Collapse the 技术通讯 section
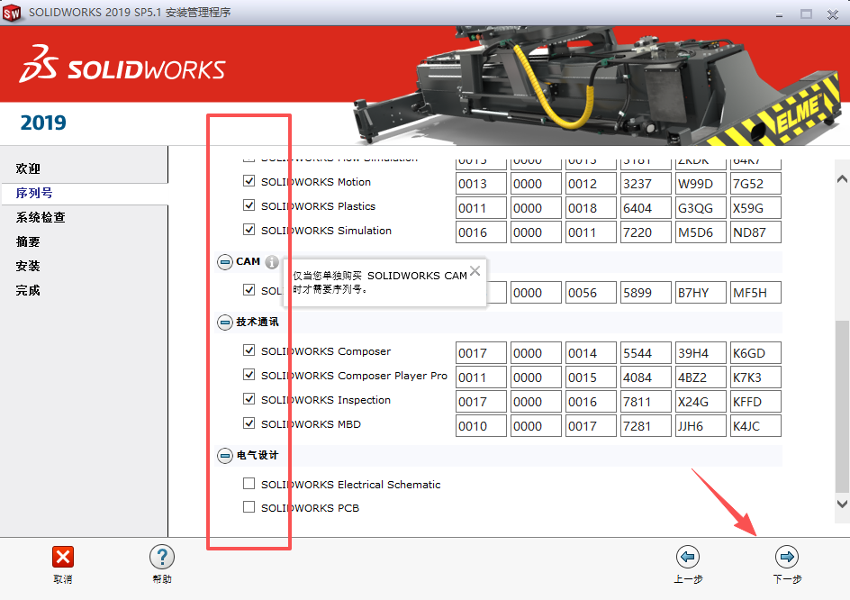This screenshot has height=600, width=850. (224, 322)
